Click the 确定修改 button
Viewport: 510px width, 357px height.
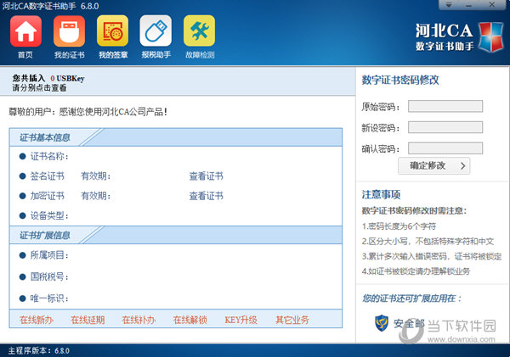433,166
